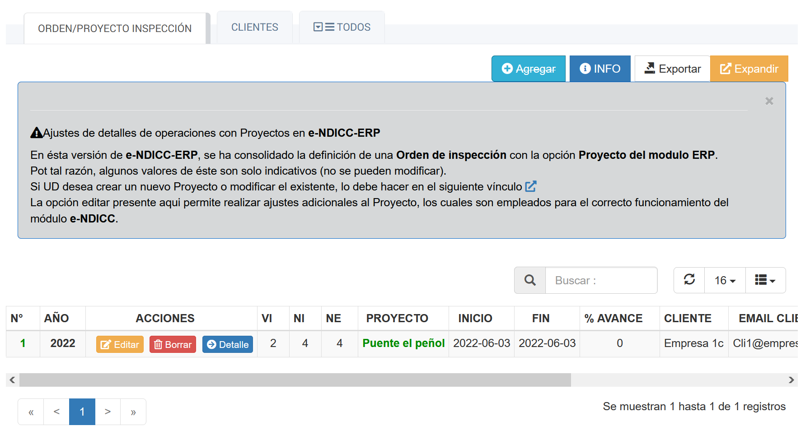The image size is (810, 435).
Task: Switch to the CLIENTES tab
Action: tap(254, 28)
